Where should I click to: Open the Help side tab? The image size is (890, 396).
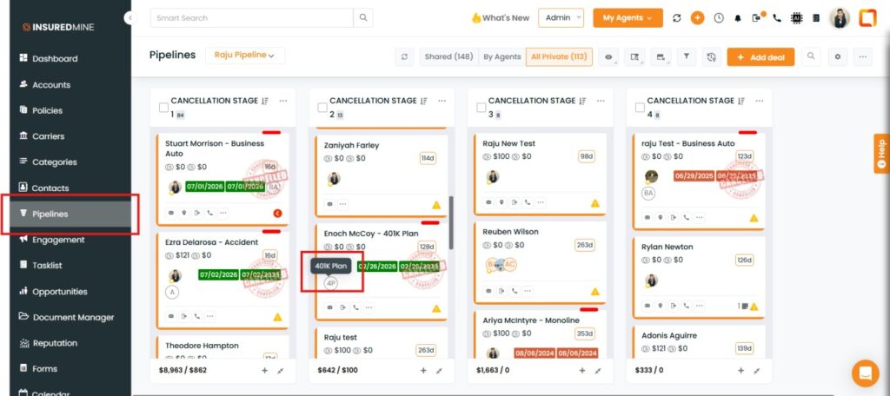pyautogui.click(x=881, y=153)
